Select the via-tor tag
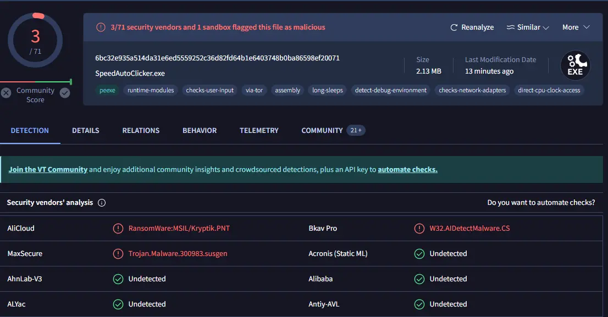This screenshot has width=608, height=317. click(x=255, y=90)
